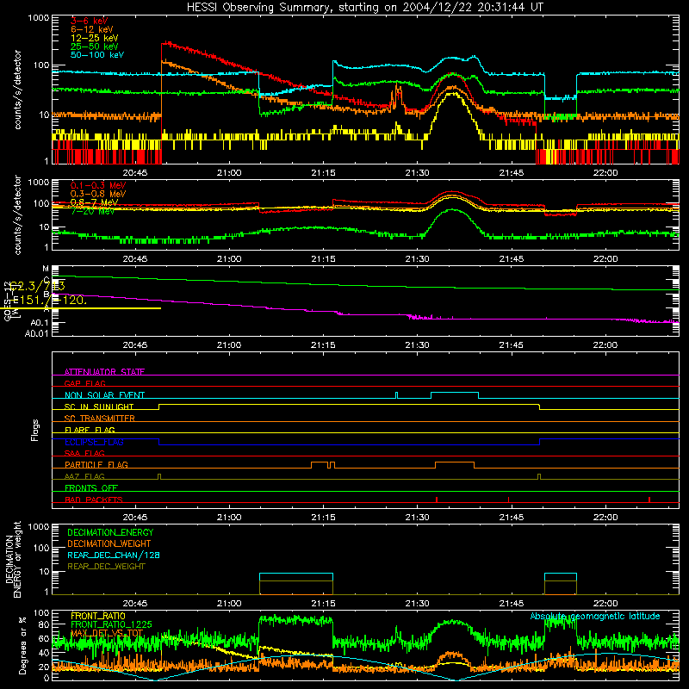Click the AAZ_FLAG label
Screen dimensions: 689x689
pos(84,476)
